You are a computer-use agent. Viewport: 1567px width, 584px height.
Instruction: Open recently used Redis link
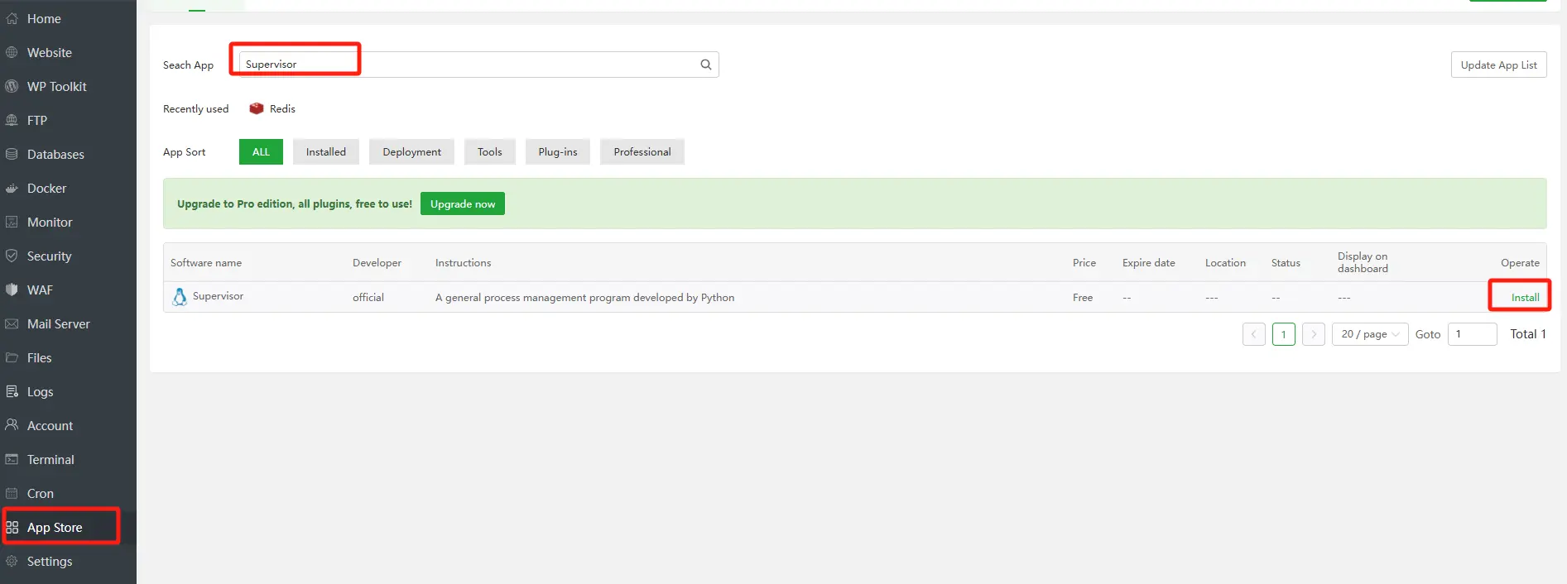tap(282, 108)
